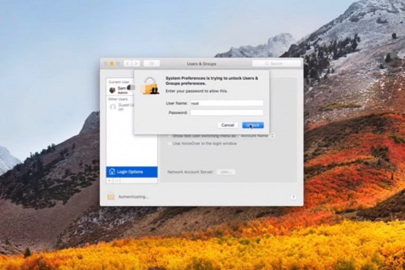
Task: Click the Unlock button
Action: [x=253, y=125]
